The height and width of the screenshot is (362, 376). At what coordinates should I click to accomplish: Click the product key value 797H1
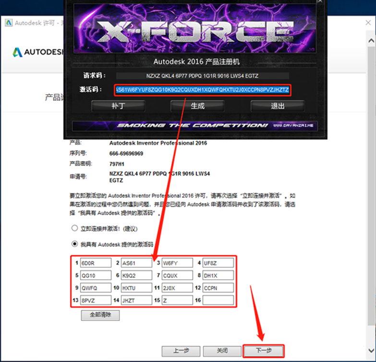pyautogui.click(x=117, y=164)
